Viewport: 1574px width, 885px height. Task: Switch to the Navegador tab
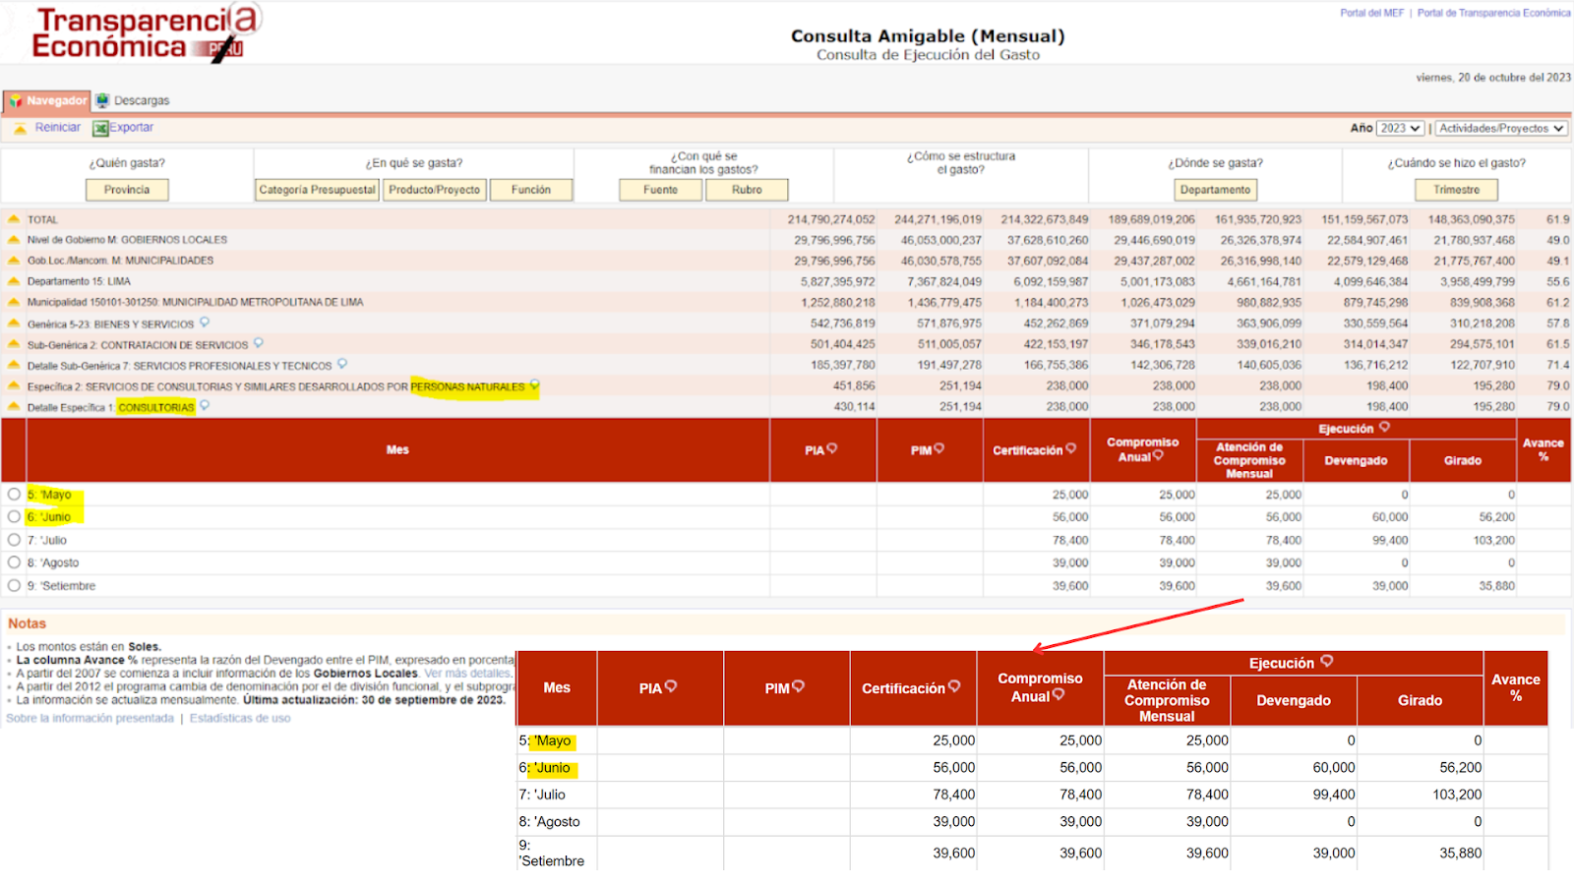46,100
